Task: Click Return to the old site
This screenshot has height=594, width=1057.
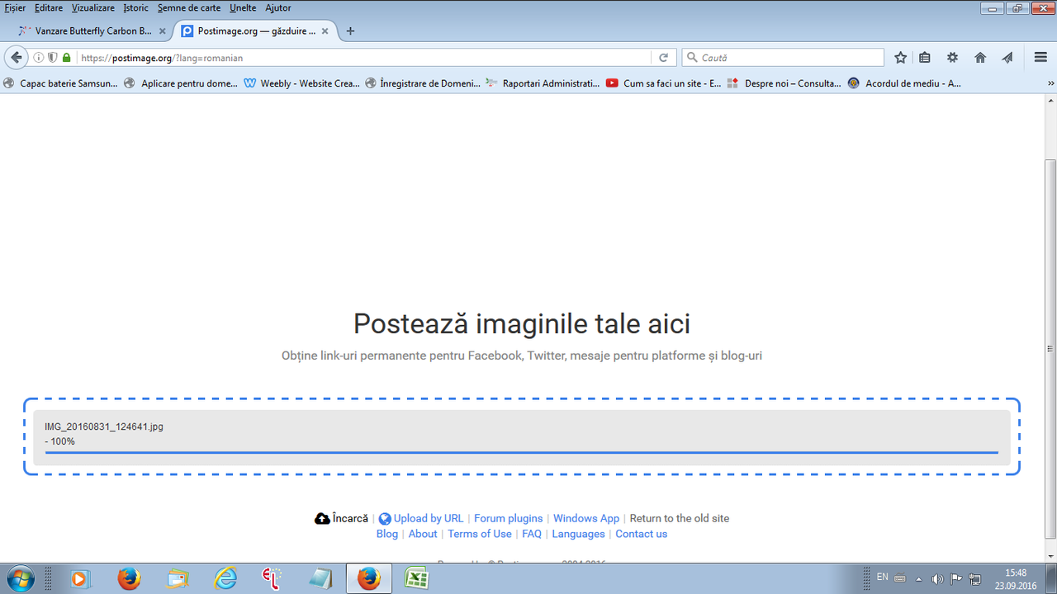Action: [680, 519]
